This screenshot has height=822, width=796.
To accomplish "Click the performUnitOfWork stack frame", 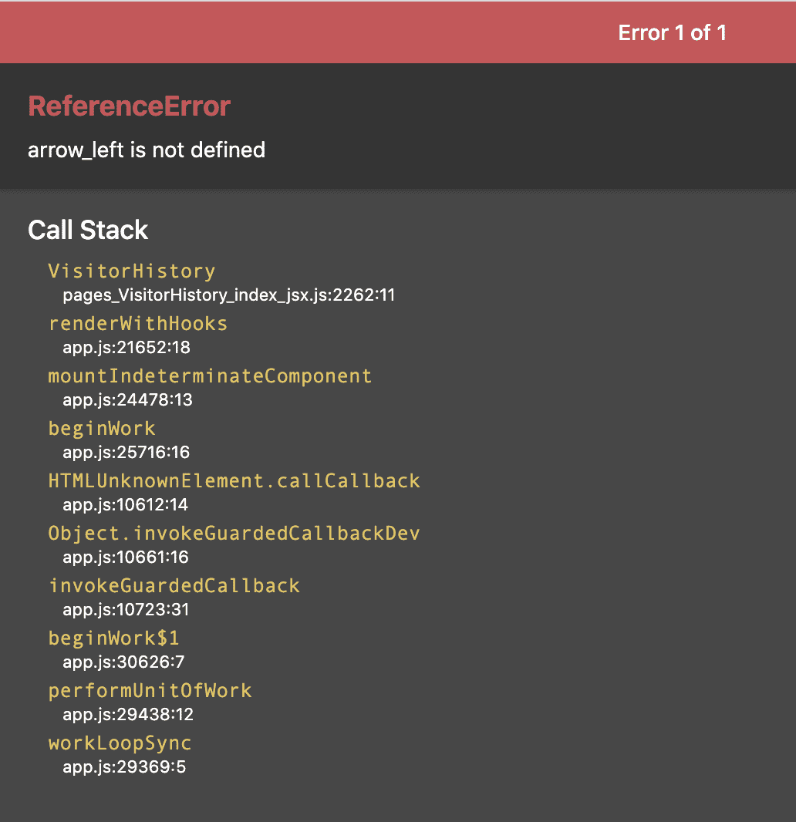I will (x=150, y=691).
